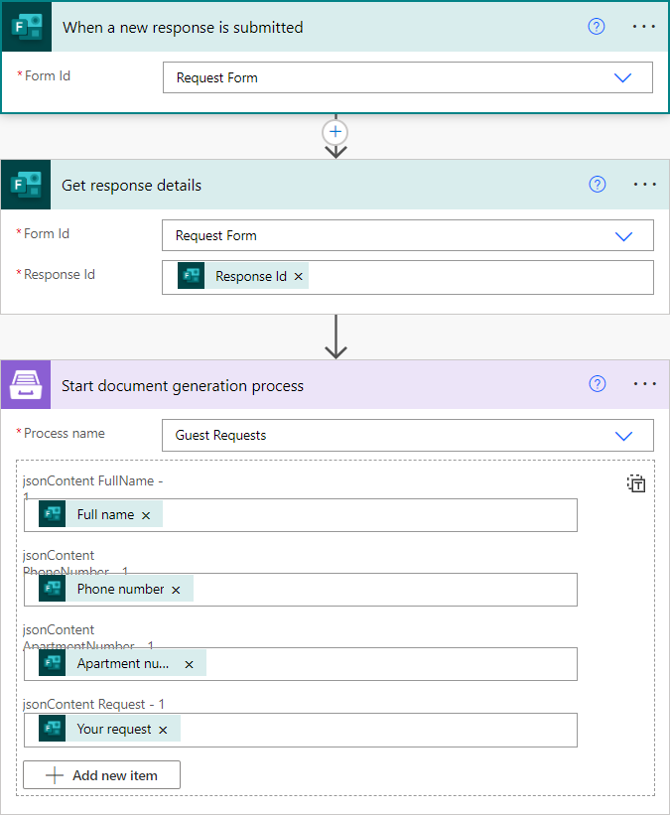This screenshot has width=670, height=815.
Task: Click Forms icon on Get response details card
Action: (x=26, y=185)
